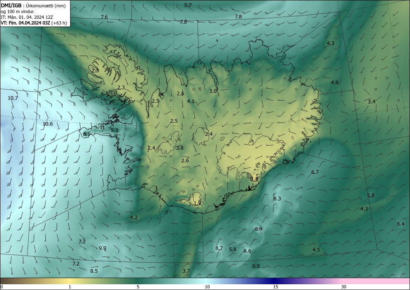Click the yellow band of the color scale
This screenshot has width=410, height=290.
[70, 281]
